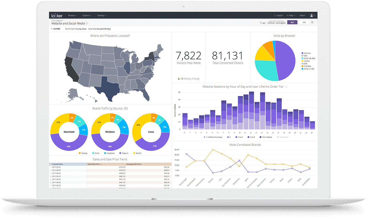Click bar for hour 11 in sessions chart
The height and width of the screenshot is (219, 367).
(x=246, y=112)
